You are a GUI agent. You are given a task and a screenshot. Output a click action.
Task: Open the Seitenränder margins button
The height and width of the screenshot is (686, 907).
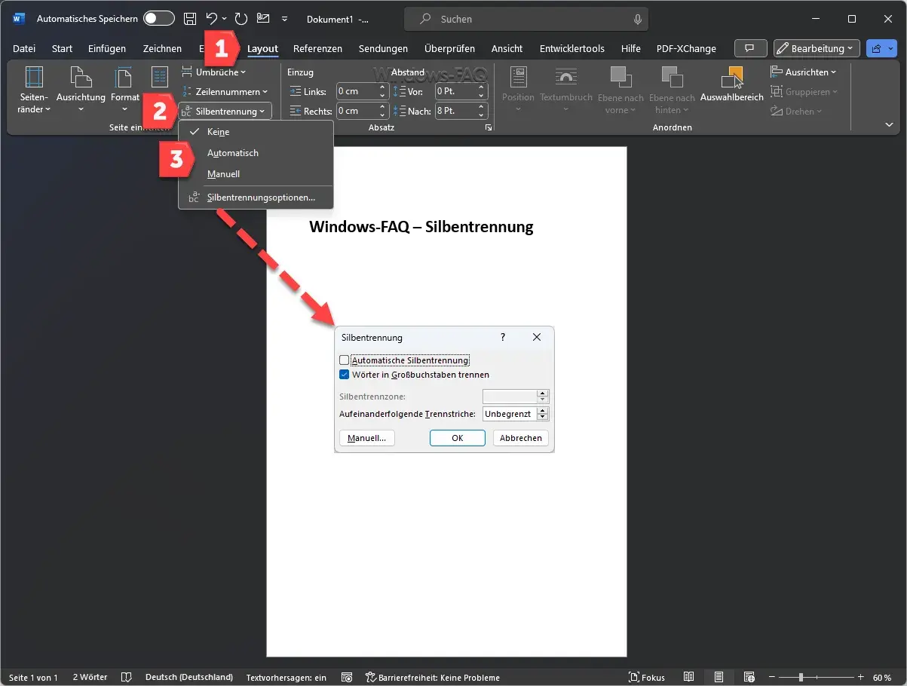coord(34,90)
